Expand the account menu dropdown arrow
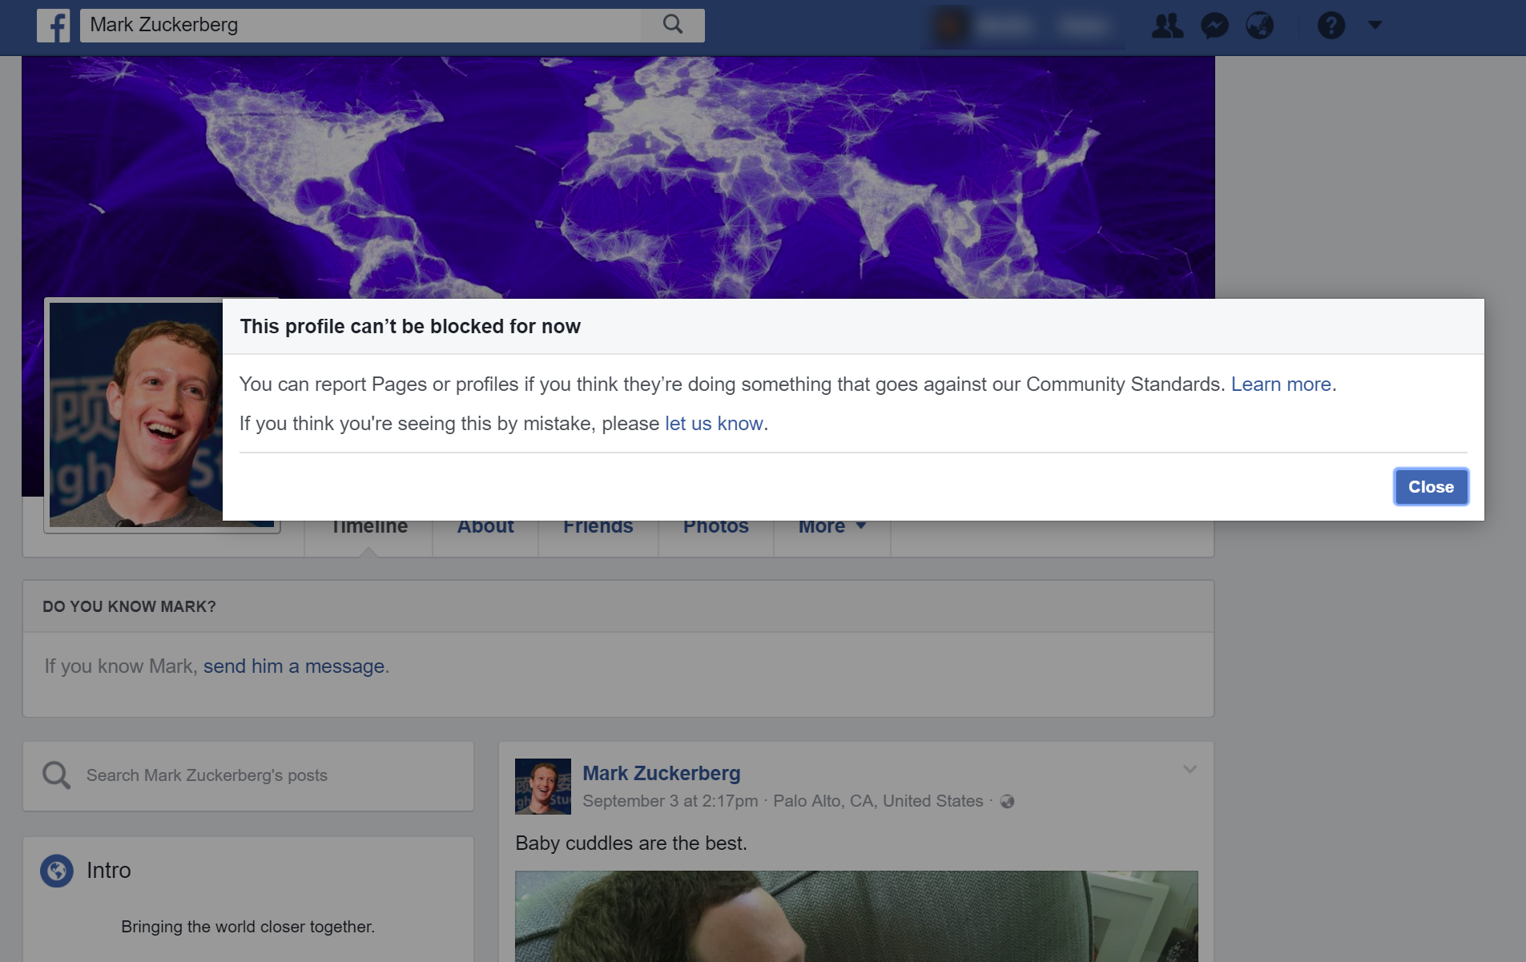This screenshot has width=1526, height=962. point(1375,26)
